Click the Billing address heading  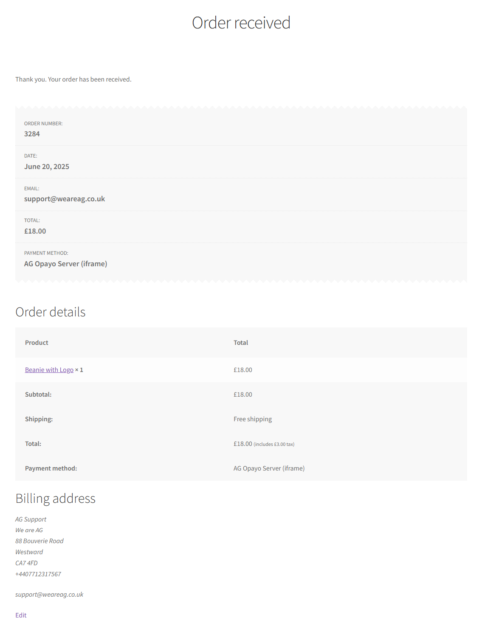[56, 499]
